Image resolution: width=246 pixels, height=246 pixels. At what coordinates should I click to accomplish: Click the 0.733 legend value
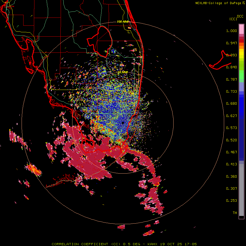point(232,92)
